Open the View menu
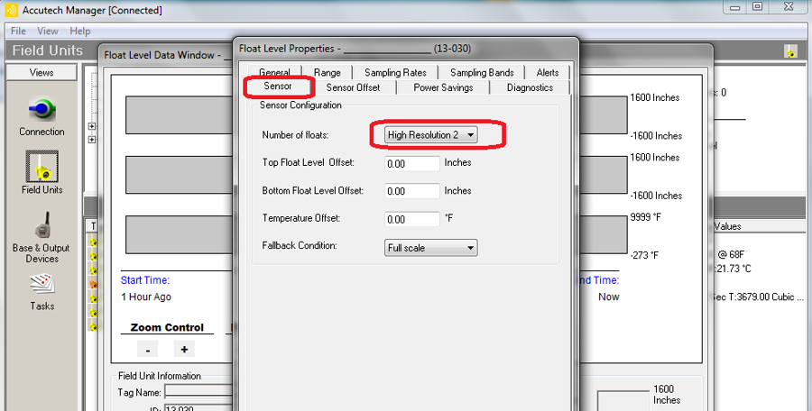 point(48,31)
